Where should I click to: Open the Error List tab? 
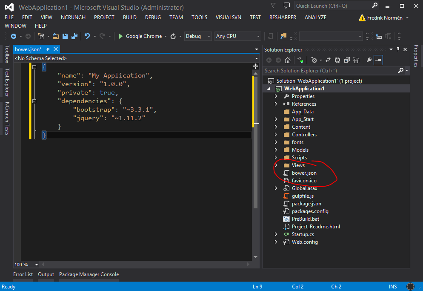point(23,274)
